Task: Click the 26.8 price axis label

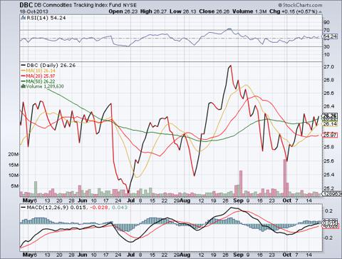Action: (x=328, y=80)
